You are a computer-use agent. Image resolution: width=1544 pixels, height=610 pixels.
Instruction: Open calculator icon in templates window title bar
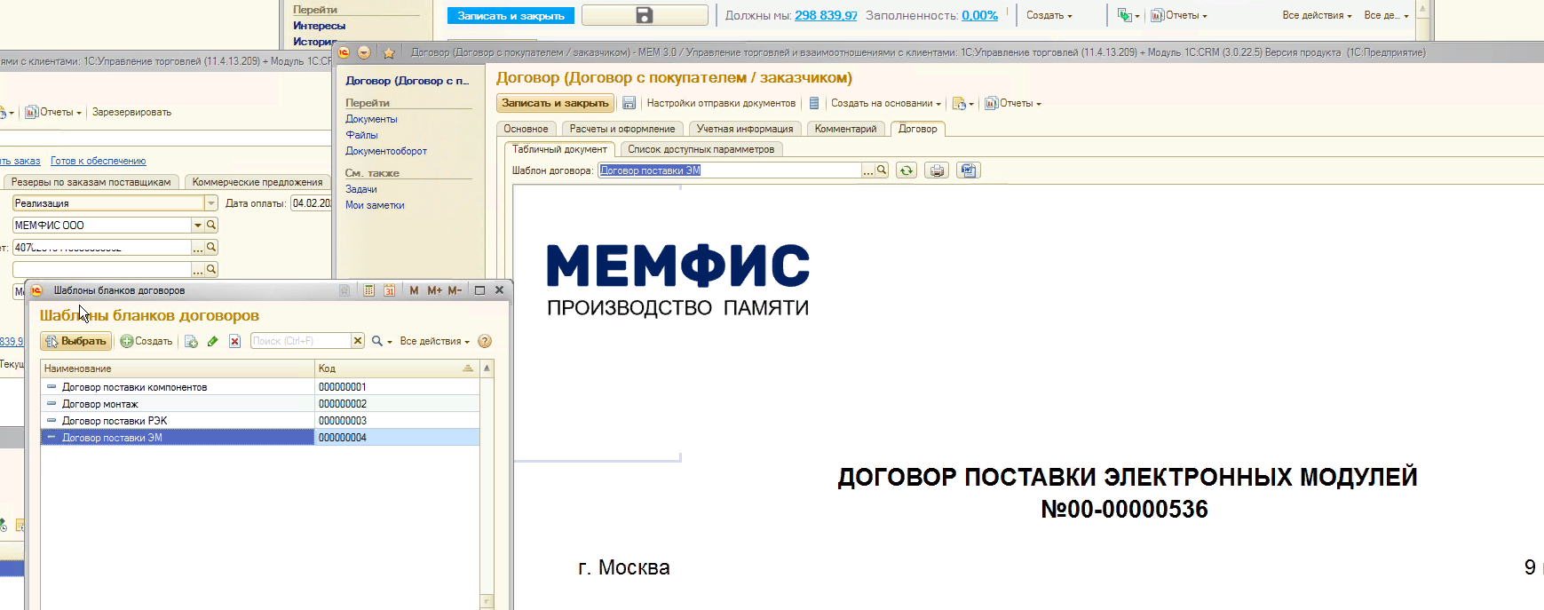point(368,290)
